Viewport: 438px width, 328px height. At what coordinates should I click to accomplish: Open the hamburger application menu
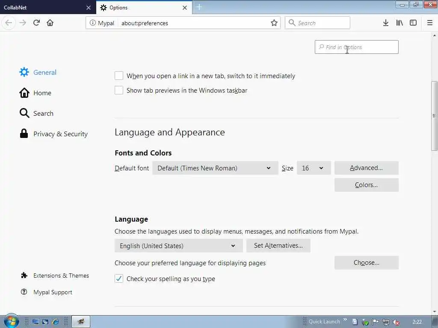point(430,23)
